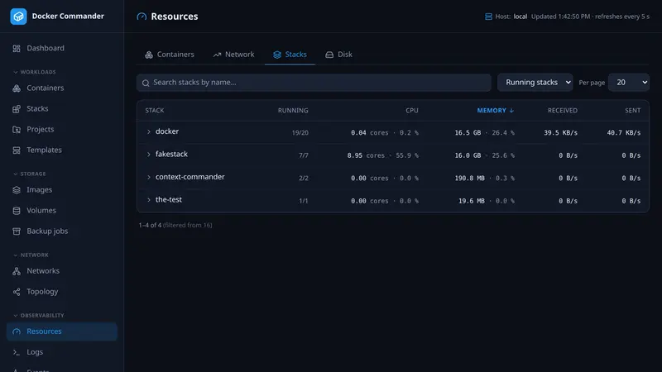Screen dimensions: 662x372
Task: Click the Docker Commander logo icon
Action: (x=18, y=17)
